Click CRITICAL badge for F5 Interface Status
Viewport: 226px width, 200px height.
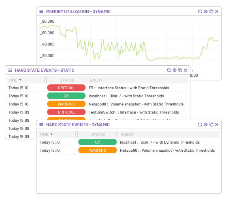(x=66, y=88)
